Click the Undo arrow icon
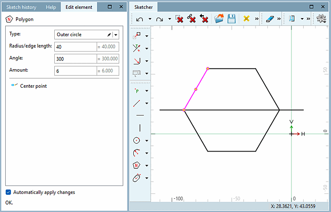 tap(139, 19)
